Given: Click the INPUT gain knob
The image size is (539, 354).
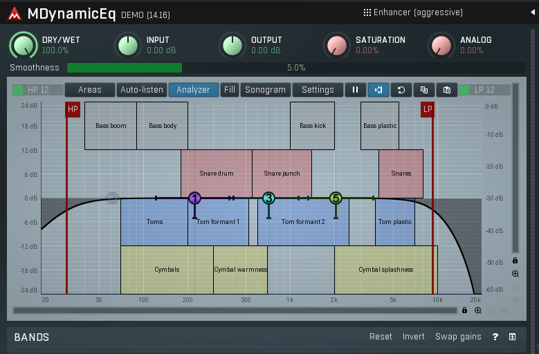Looking at the screenshot, I should tap(128, 46).
